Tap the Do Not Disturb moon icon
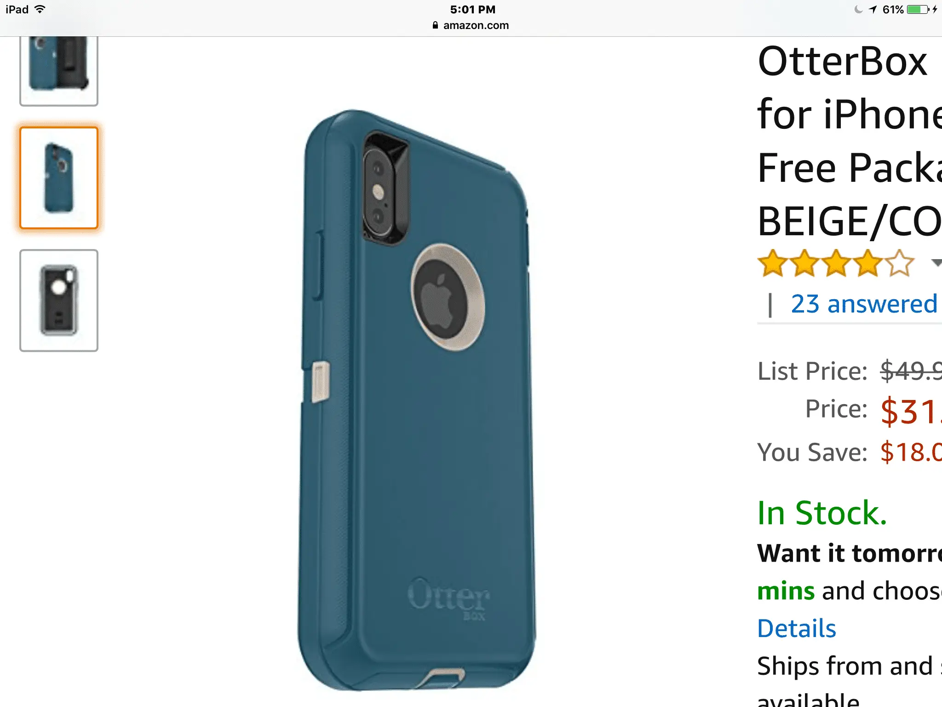The width and height of the screenshot is (942, 707). coord(858,9)
